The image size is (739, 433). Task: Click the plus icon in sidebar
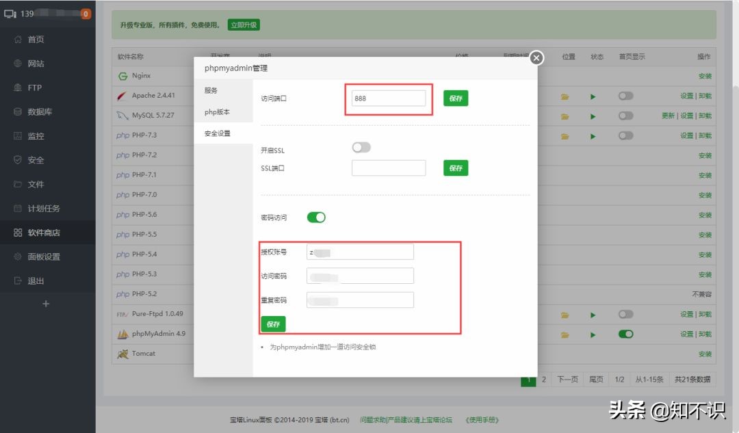(x=46, y=304)
